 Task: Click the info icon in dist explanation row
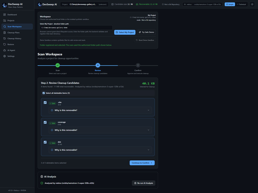pyautogui.click(x=52, y=150)
